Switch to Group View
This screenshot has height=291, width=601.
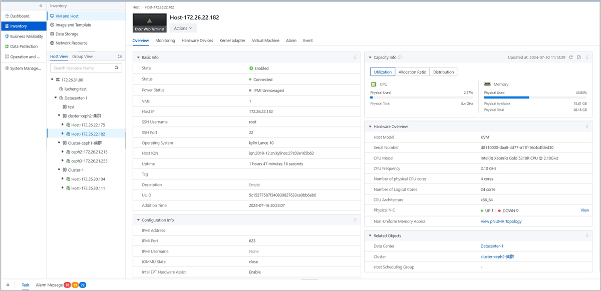click(x=82, y=56)
